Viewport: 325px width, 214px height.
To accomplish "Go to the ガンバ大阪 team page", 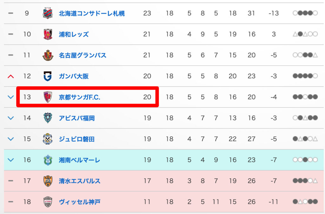I will tap(74, 76).
